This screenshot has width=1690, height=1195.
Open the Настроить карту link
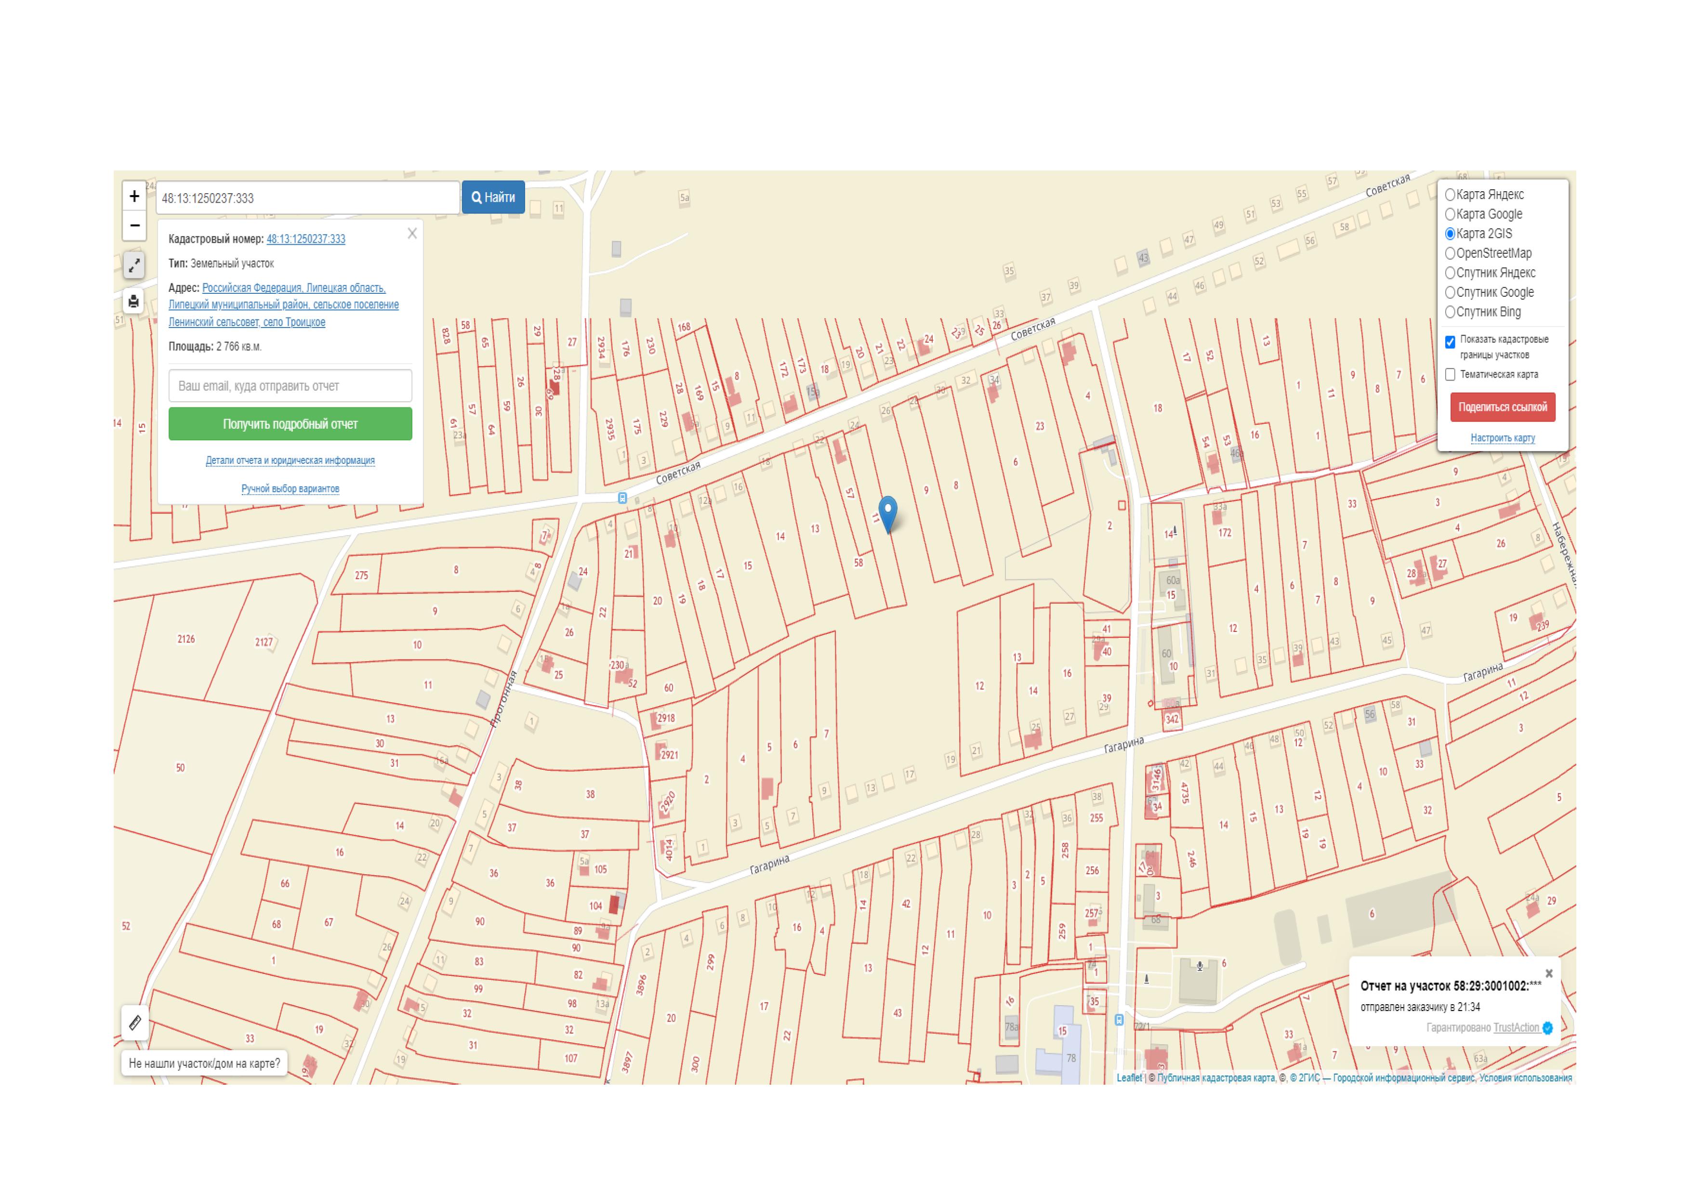coord(1502,438)
